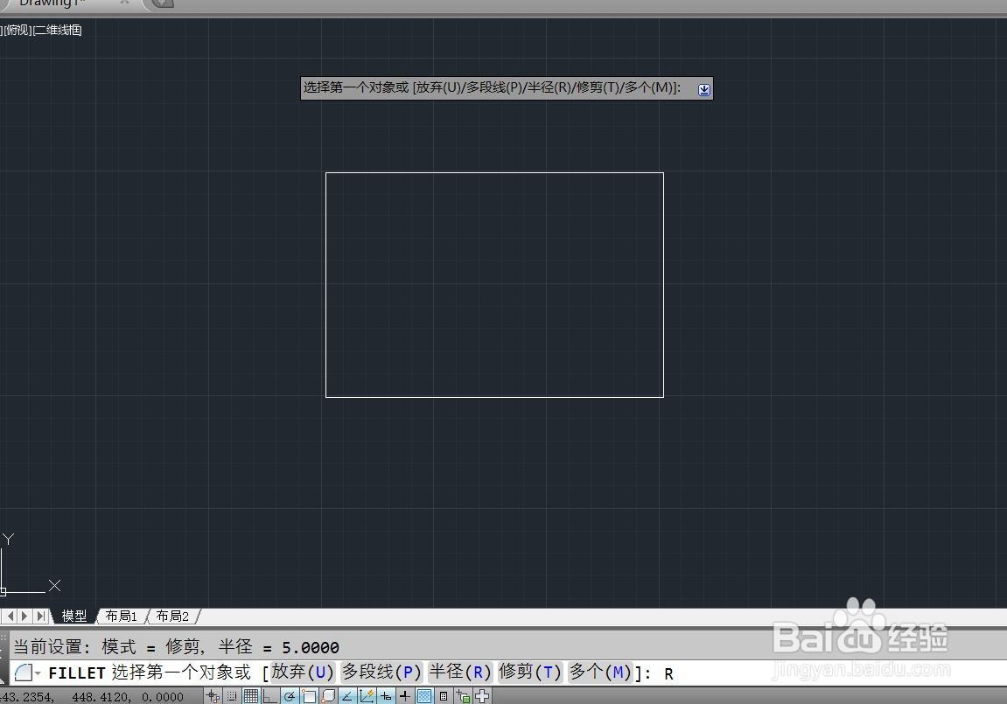Viewport: 1007px width, 704px height.
Task: Toggle Object Snap status icon
Action: [309, 695]
